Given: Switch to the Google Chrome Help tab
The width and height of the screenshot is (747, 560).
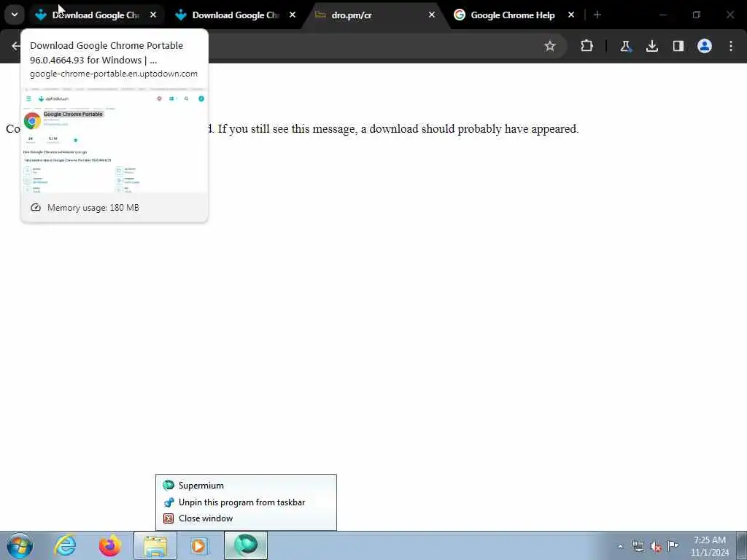Looking at the screenshot, I should click(513, 15).
